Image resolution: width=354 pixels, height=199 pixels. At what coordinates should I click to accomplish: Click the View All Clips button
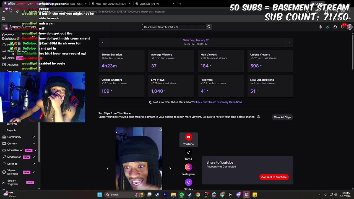pyautogui.click(x=282, y=117)
